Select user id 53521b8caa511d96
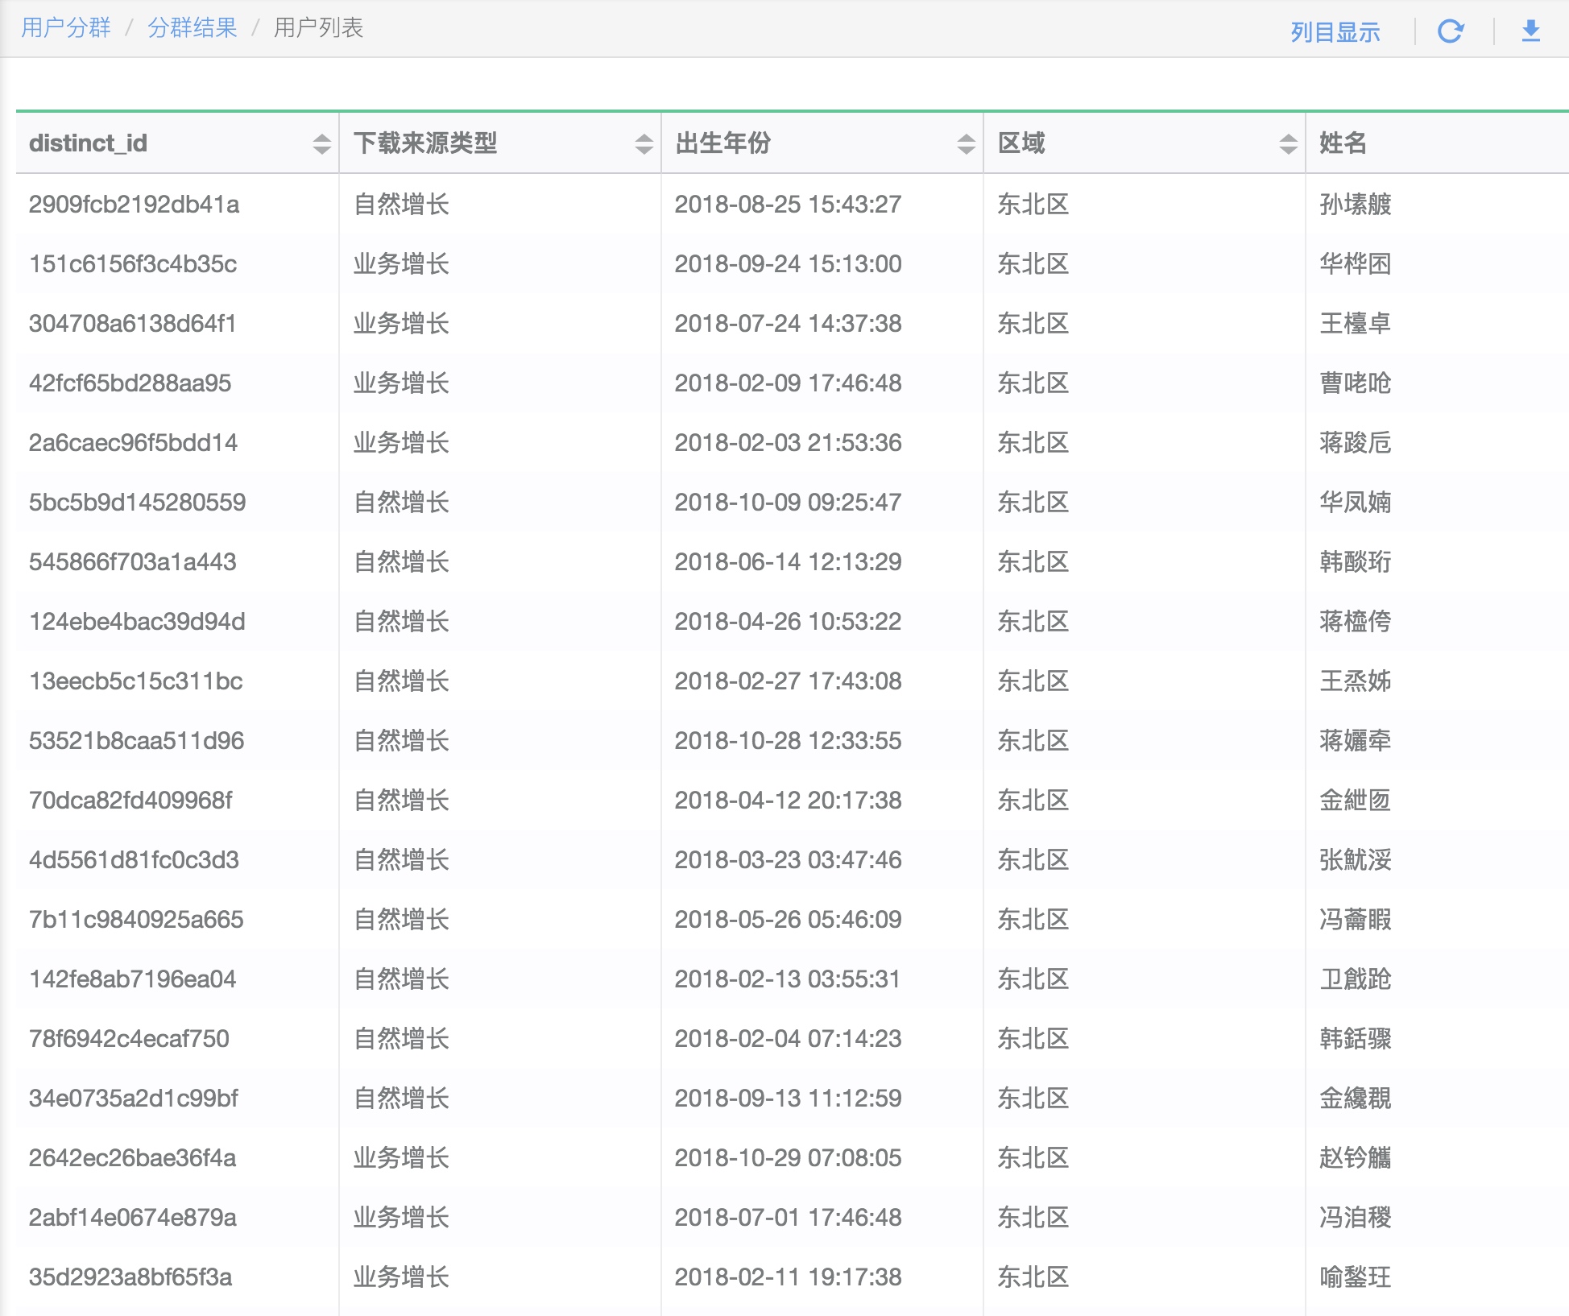Viewport: 1569px width, 1316px height. (136, 741)
